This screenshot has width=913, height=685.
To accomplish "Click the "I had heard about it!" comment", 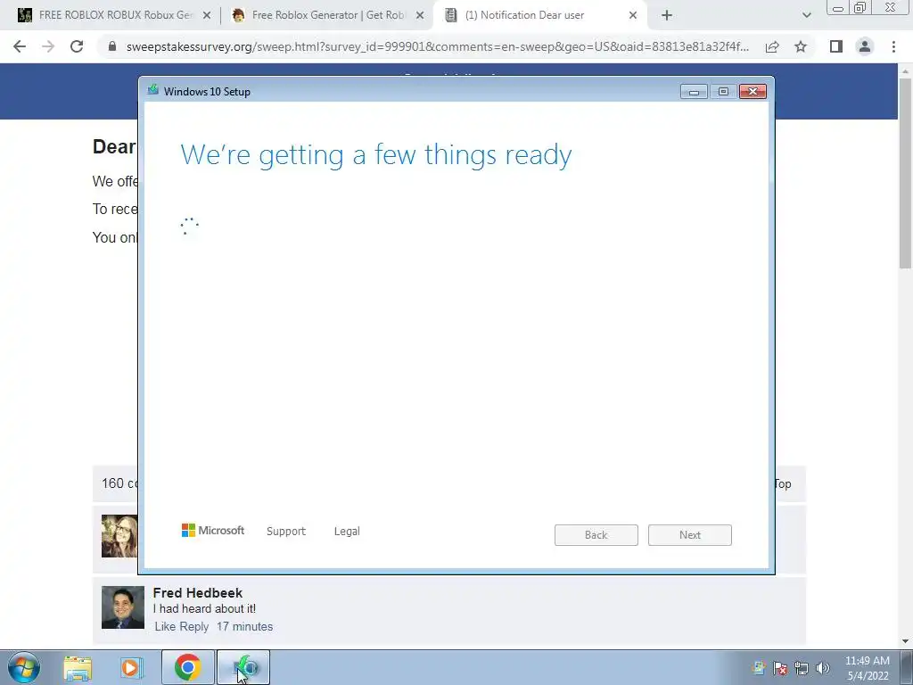I will (204, 608).
